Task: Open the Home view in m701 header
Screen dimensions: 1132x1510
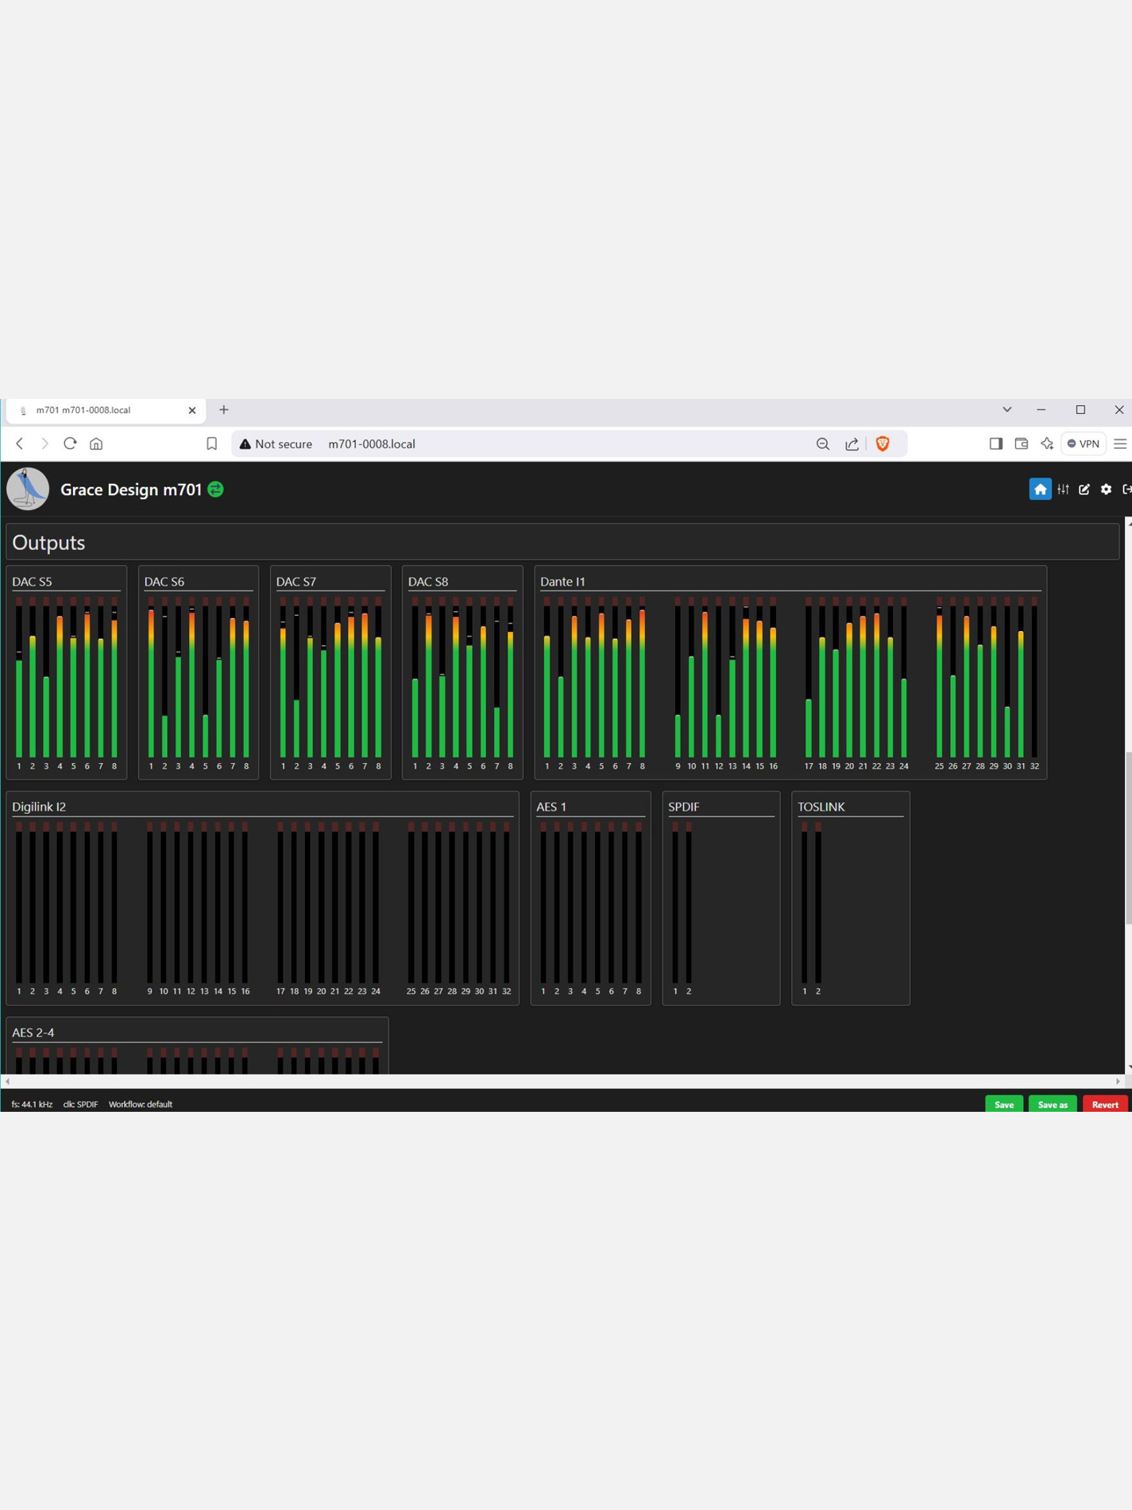Action: 1040,490
